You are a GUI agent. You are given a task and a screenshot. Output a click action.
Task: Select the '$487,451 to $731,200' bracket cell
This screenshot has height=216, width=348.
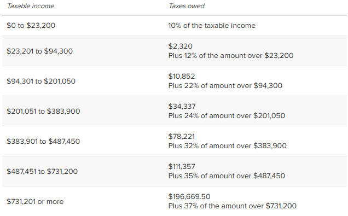click(42, 171)
